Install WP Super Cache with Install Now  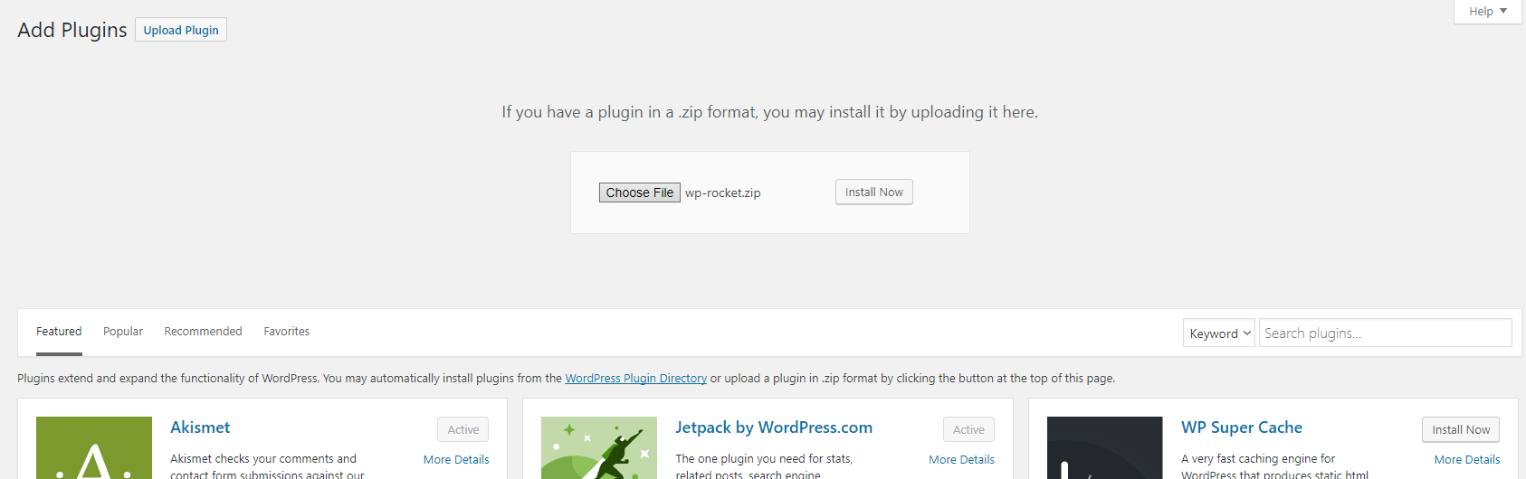1461,430
